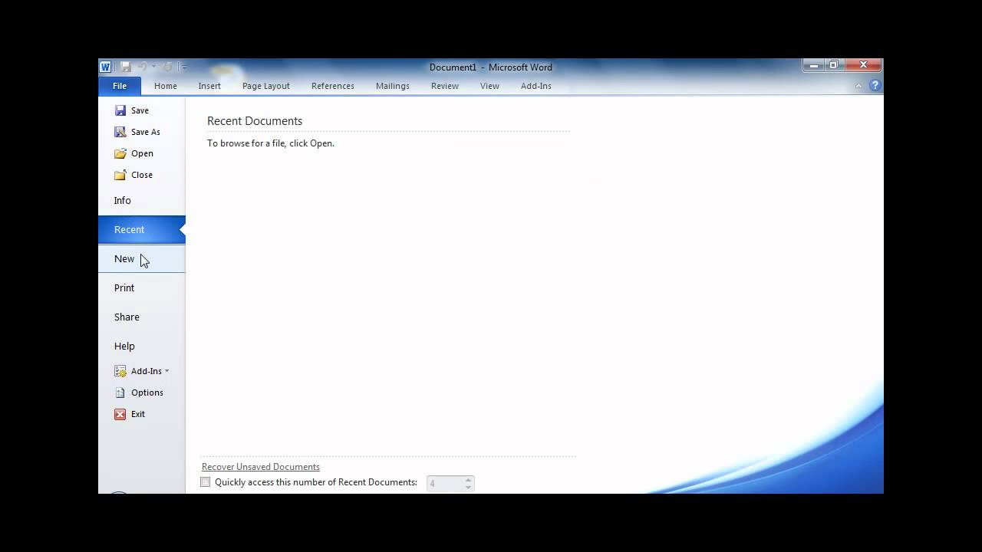This screenshot has width=982, height=552.
Task: Open the Microsoft Word Help question mark
Action: coord(875,86)
